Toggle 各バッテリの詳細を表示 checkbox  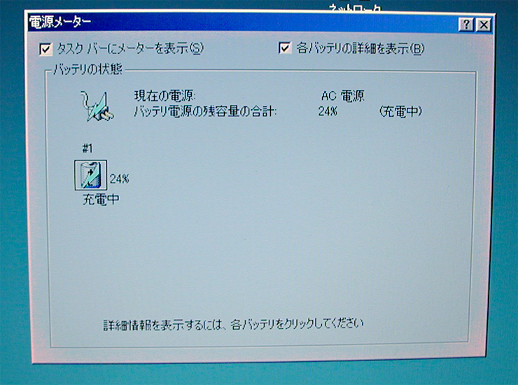[284, 48]
